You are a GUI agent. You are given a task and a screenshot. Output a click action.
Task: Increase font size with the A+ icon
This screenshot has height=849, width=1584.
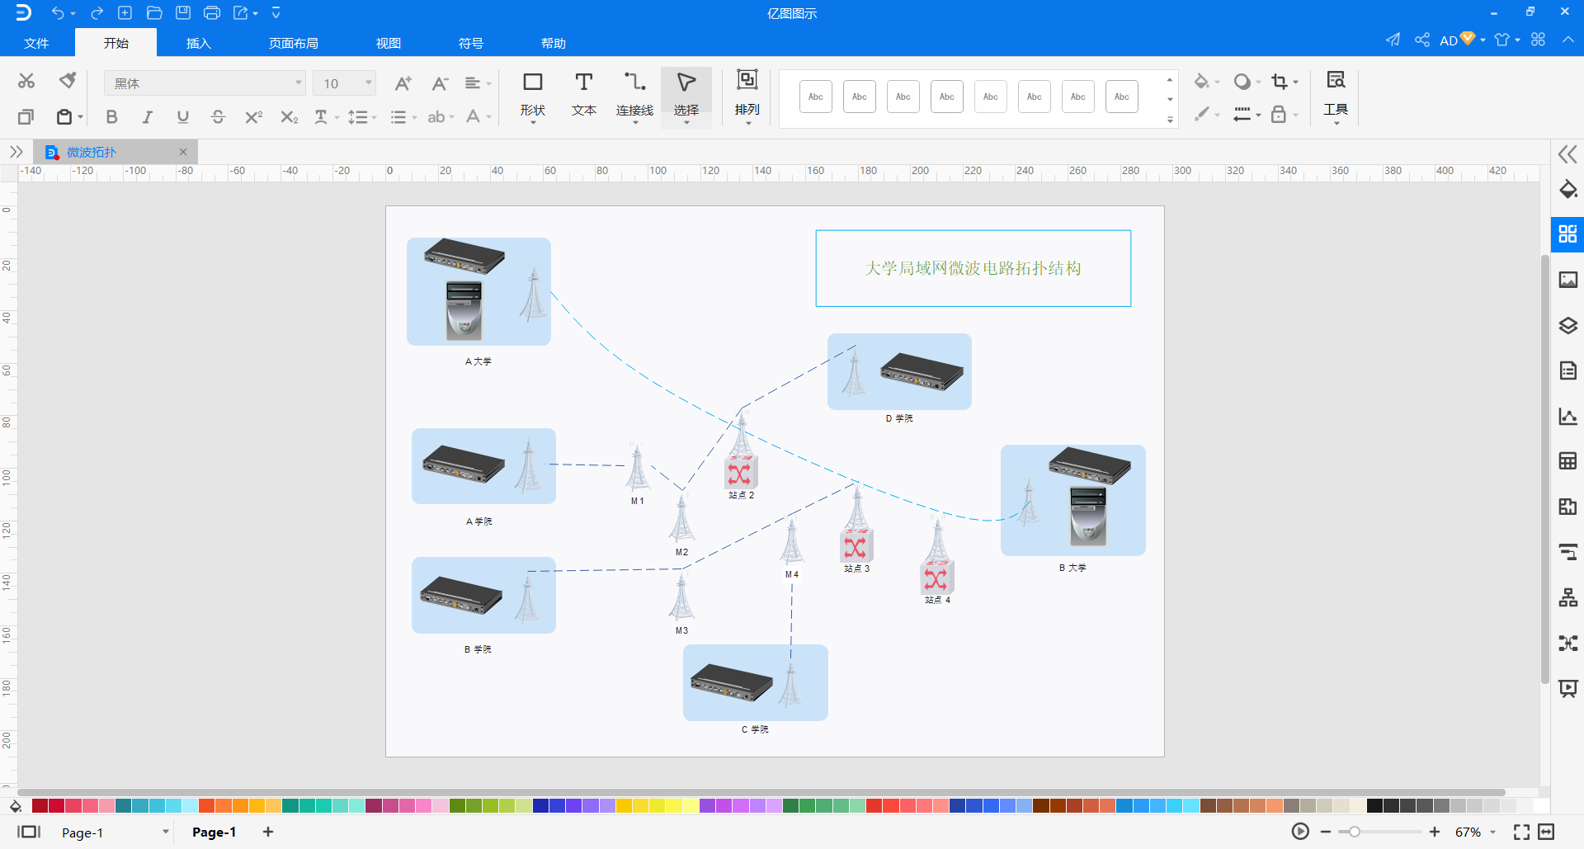403,83
